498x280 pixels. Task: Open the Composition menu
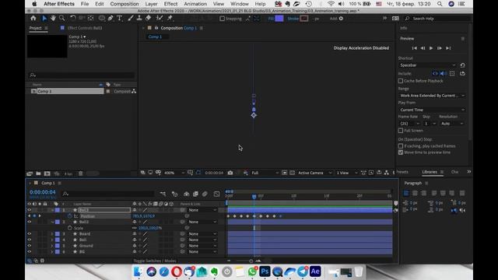(x=124, y=4)
